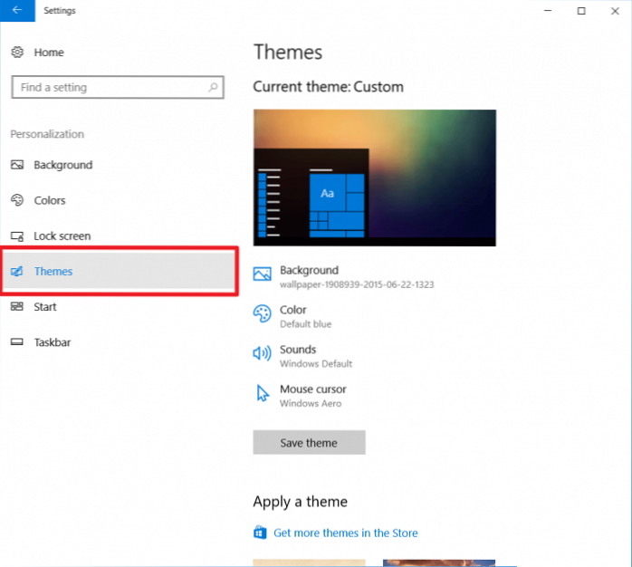Select Themes in the sidebar
The height and width of the screenshot is (567, 632).
pyautogui.click(x=53, y=272)
